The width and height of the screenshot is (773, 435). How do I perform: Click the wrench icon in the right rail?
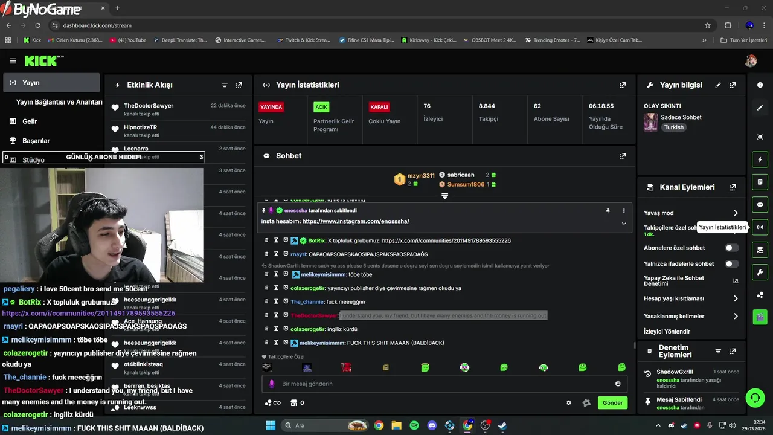(760, 272)
